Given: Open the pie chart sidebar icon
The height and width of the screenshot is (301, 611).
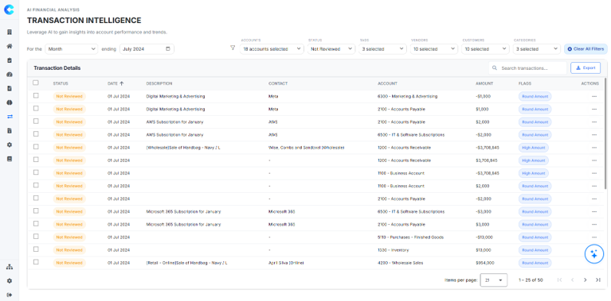Looking at the screenshot, I should coord(10,102).
